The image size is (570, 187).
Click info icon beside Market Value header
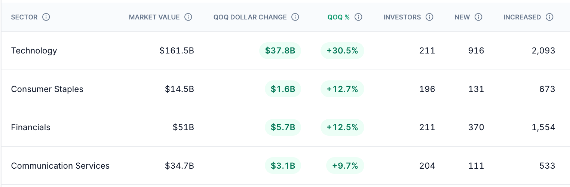coord(189,17)
